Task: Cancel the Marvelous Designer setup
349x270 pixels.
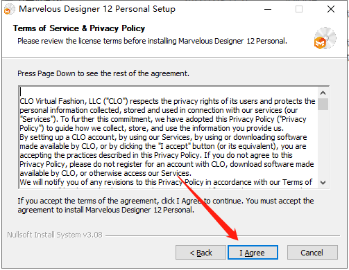Action: 312,253
